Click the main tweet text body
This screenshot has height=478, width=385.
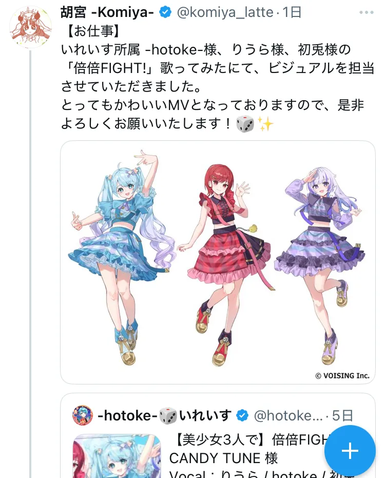(x=217, y=77)
